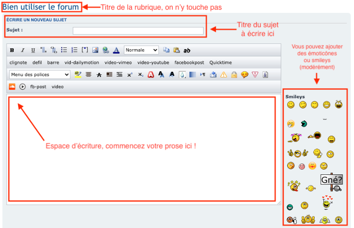Expand the Menu des polices dropdown
354x228 pixels.
39,75
